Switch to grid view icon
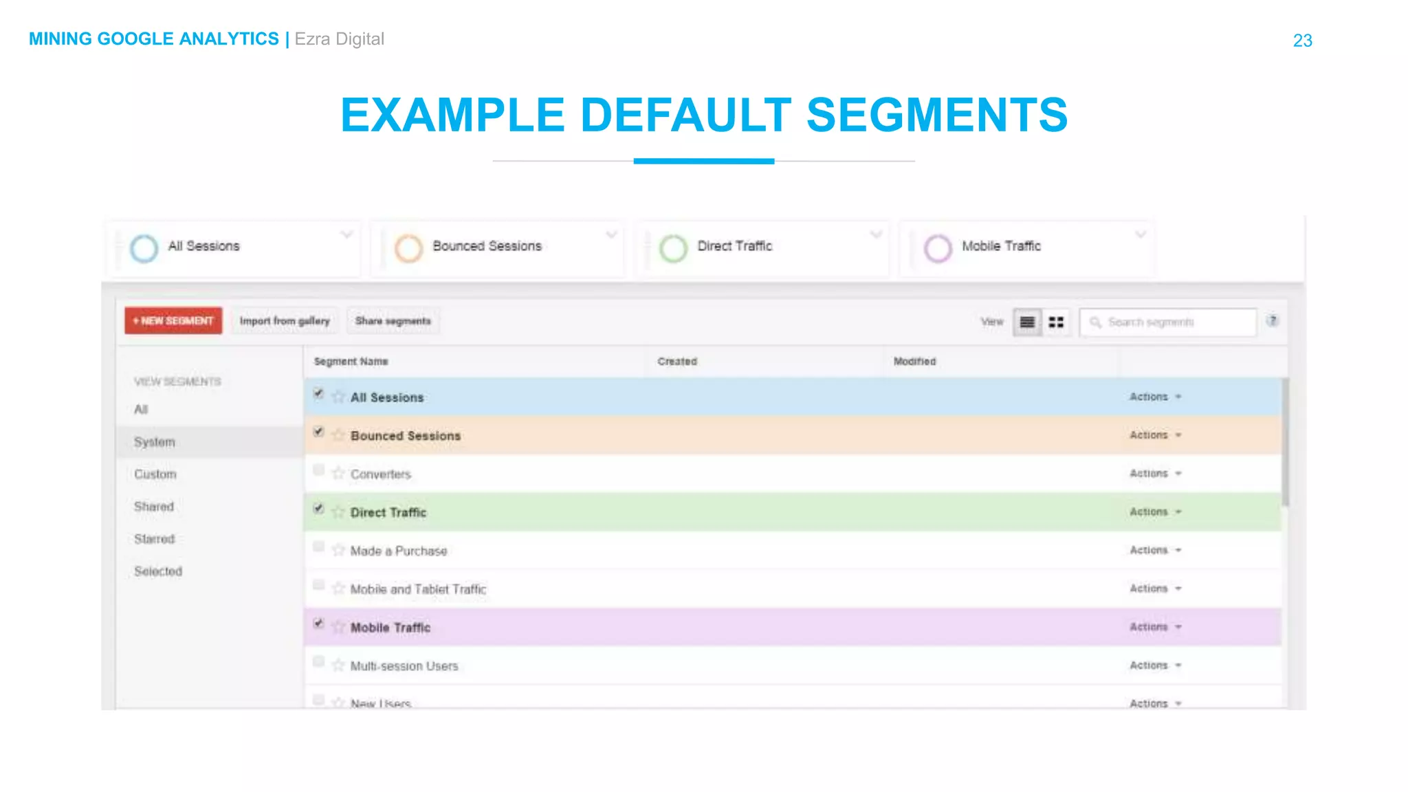Screen dimensions: 1408x792 [1056, 322]
